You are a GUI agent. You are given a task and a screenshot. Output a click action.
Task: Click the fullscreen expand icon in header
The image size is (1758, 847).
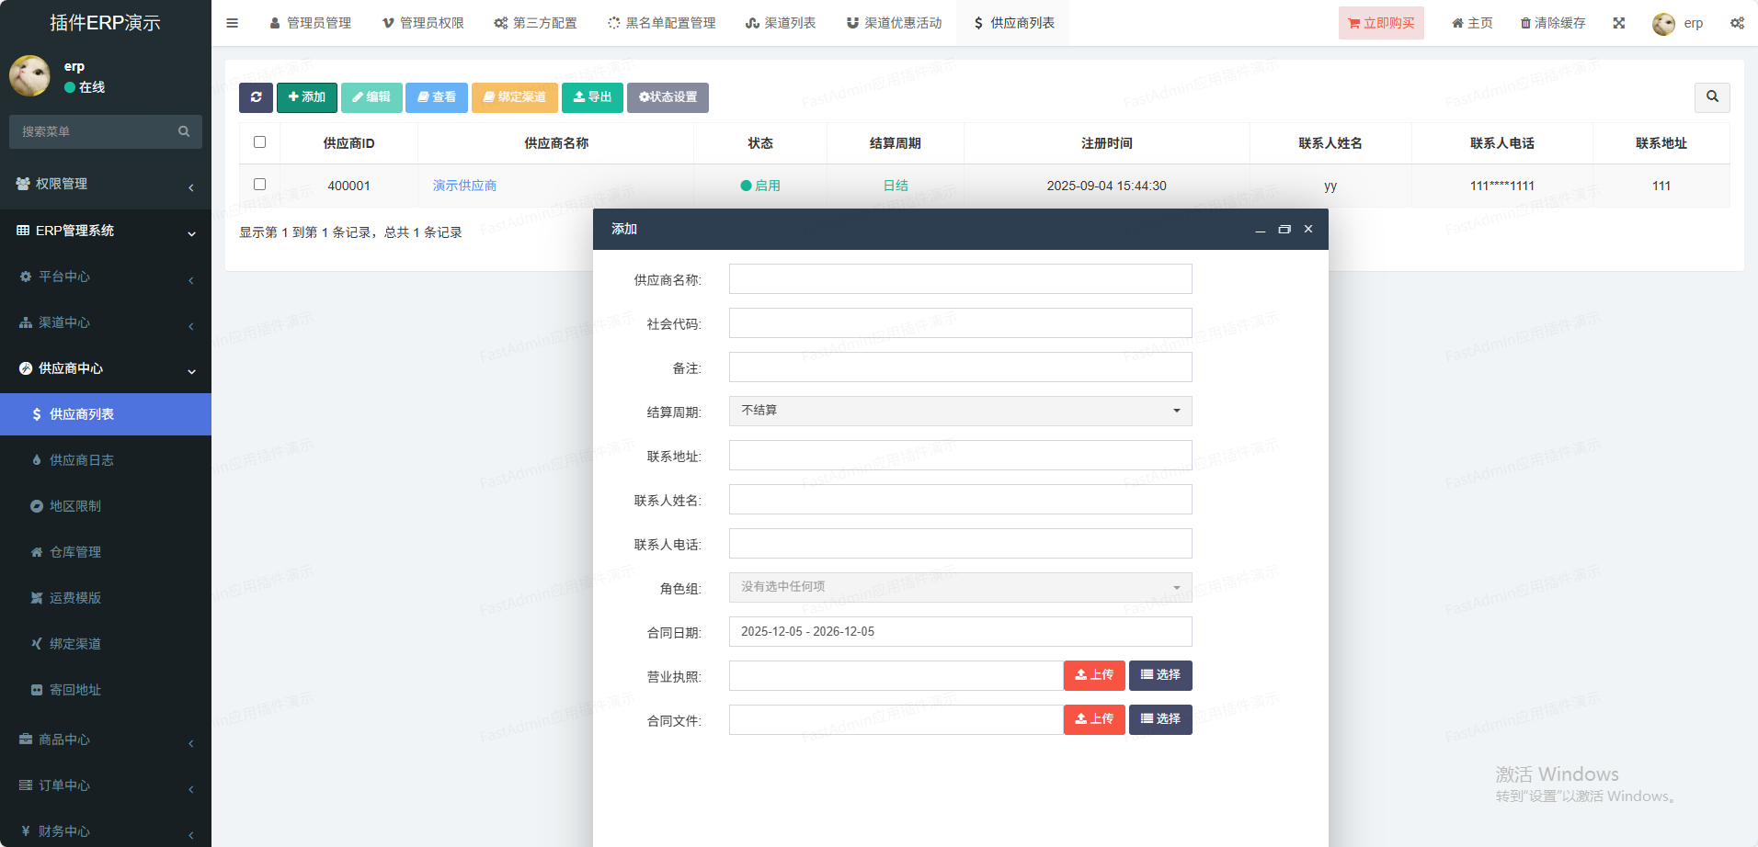(x=1619, y=23)
